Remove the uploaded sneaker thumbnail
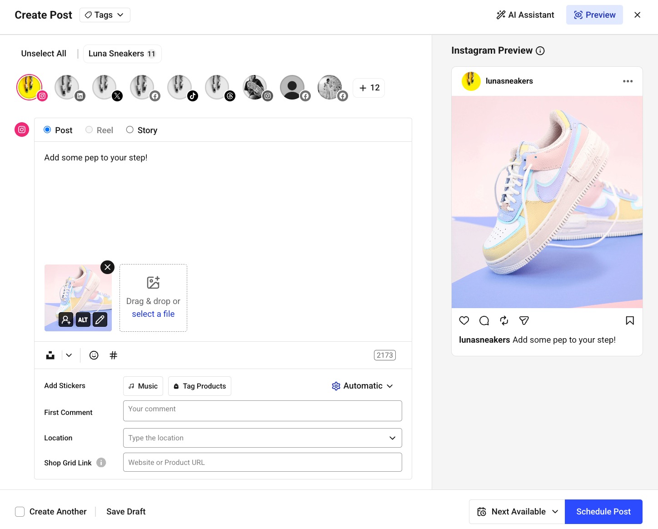The width and height of the screenshot is (658, 529). tap(107, 267)
